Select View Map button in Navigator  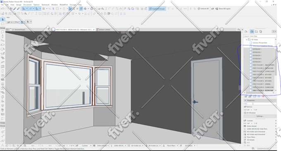tap(252, 31)
